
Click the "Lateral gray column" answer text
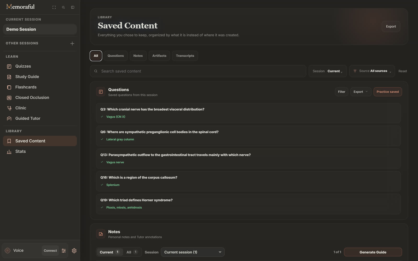[x=120, y=139]
